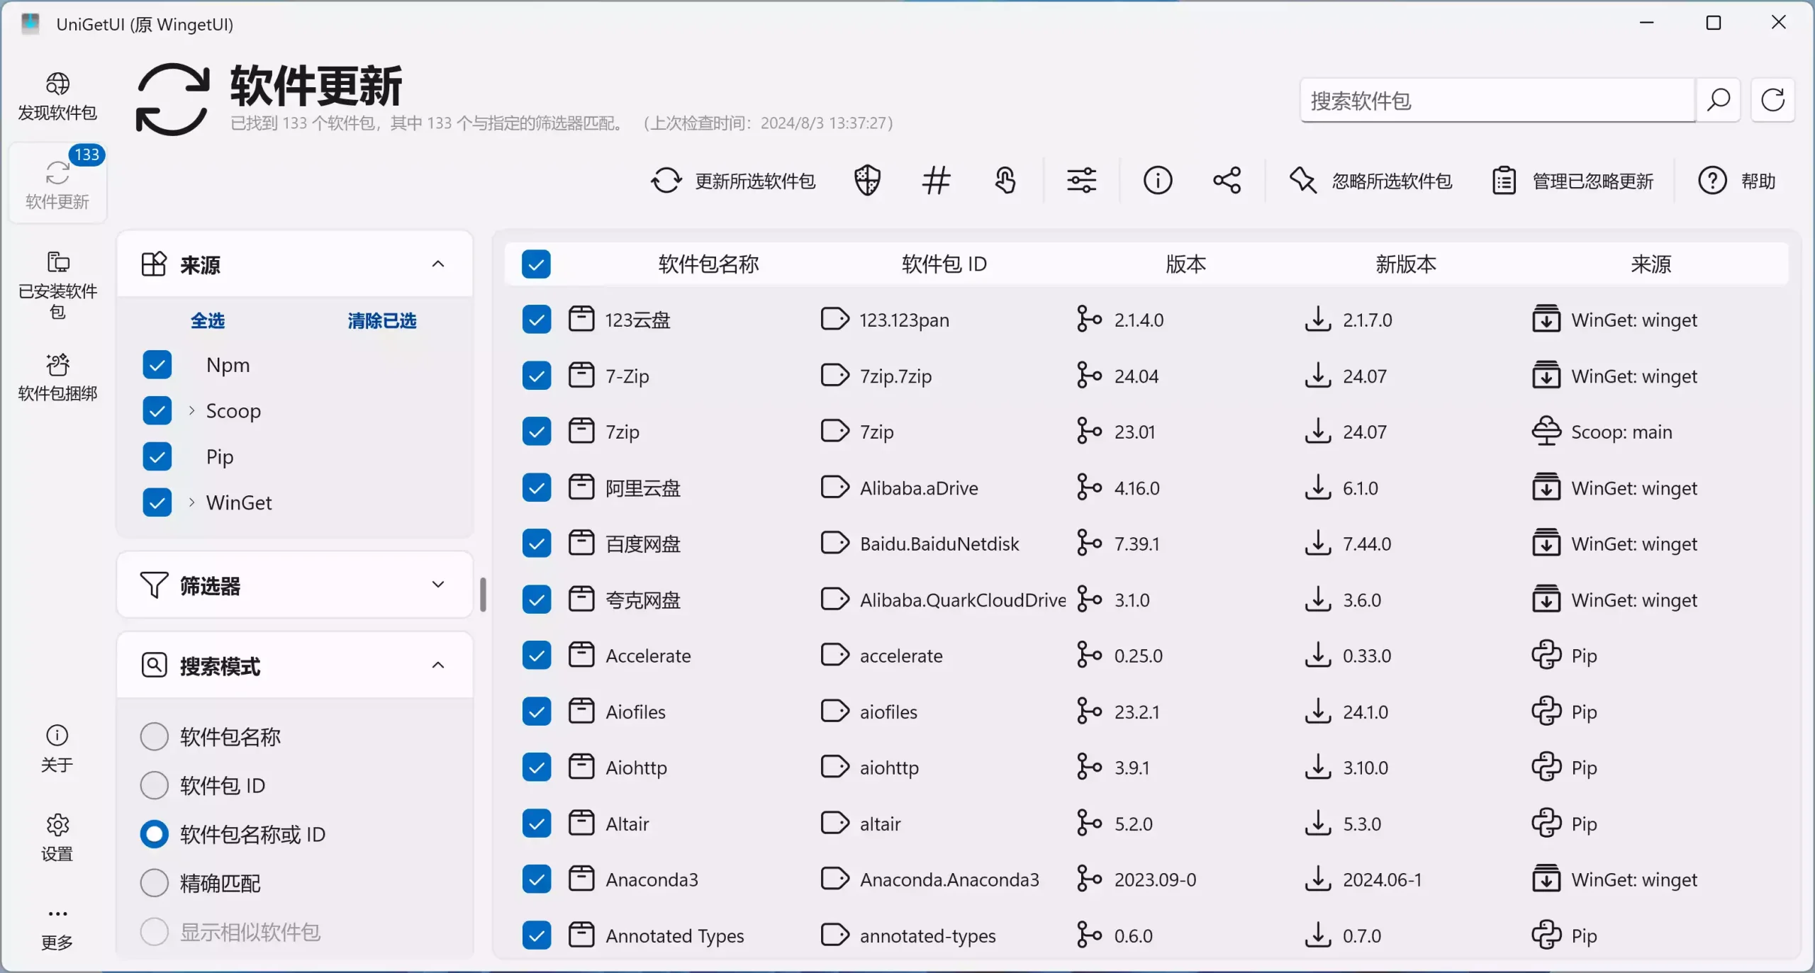This screenshot has width=1815, height=973.
Task: Expand the Scoop source tree item
Action: point(191,411)
